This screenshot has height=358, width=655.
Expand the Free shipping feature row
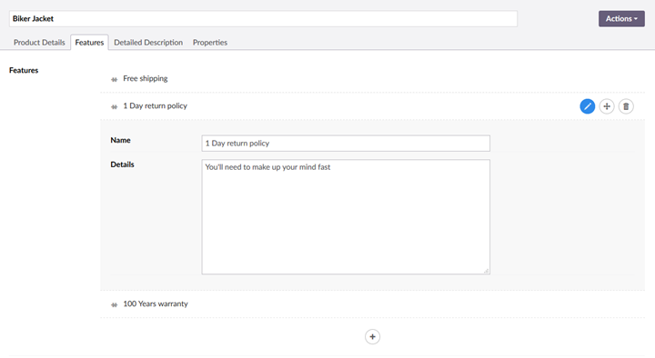point(372,79)
